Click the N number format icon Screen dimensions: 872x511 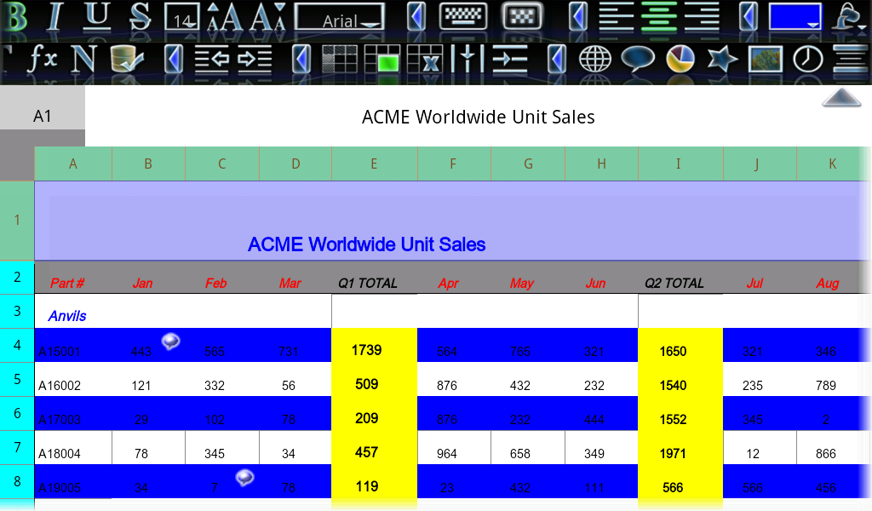pos(83,59)
